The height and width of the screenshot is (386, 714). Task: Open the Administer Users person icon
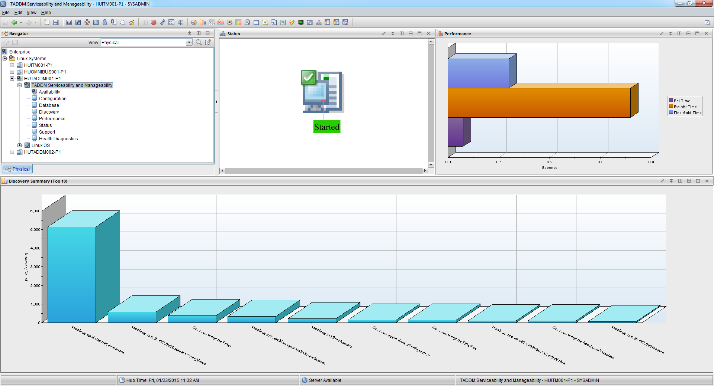(105, 22)
